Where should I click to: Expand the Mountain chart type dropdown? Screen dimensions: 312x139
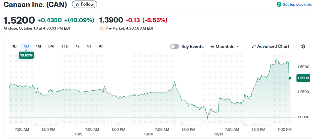point(238,46)
